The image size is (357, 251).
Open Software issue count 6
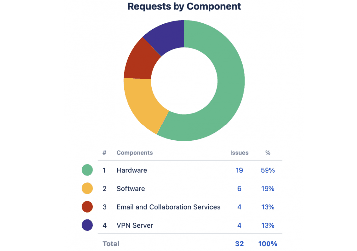[239, 189]
